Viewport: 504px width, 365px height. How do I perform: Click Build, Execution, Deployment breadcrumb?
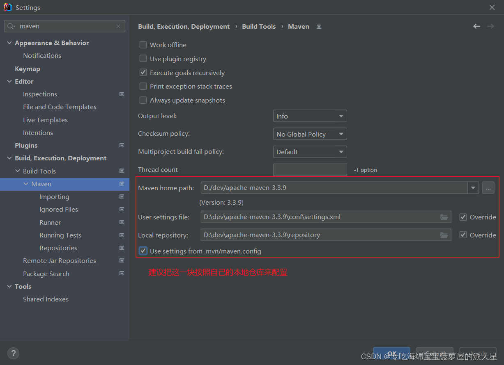(x=184, y=26)
